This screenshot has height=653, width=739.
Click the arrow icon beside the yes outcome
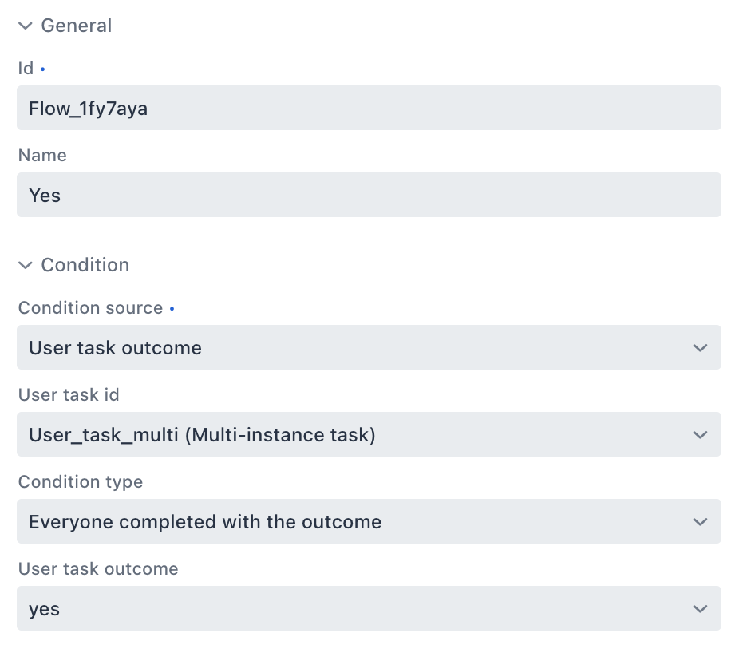(701, 609)
